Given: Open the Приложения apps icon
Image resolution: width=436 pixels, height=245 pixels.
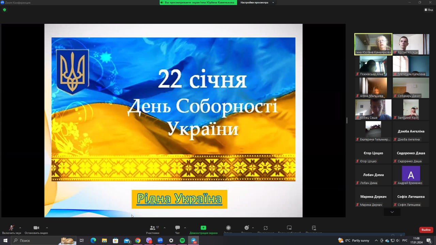Looking at the screenshot, I should tap(266, 228).
